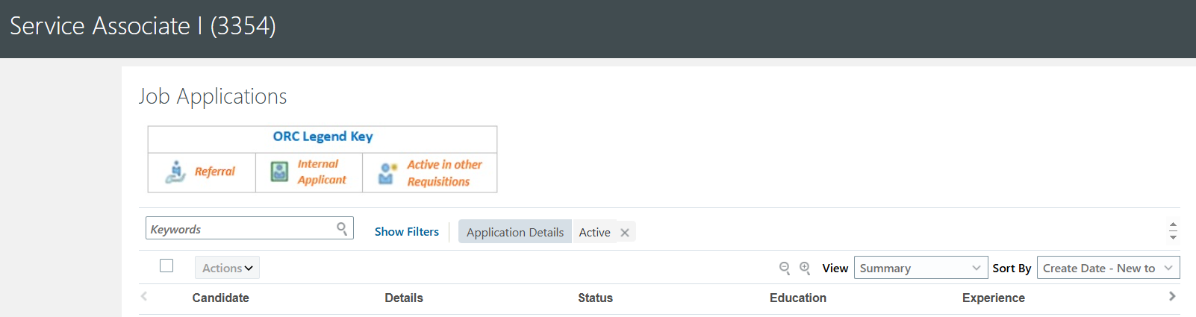Image resolution: width=1196 pixels, height=317 pixels.
Task: Click the up arrow of the filter stepper
Action: coord(1173,225)
